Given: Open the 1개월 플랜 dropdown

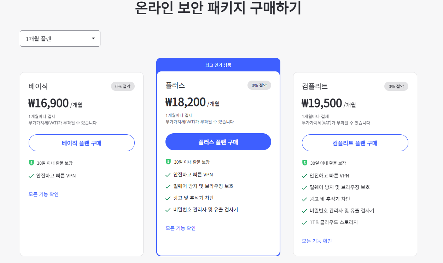Looking at the screenshot, I should click(x=60, y=39).
